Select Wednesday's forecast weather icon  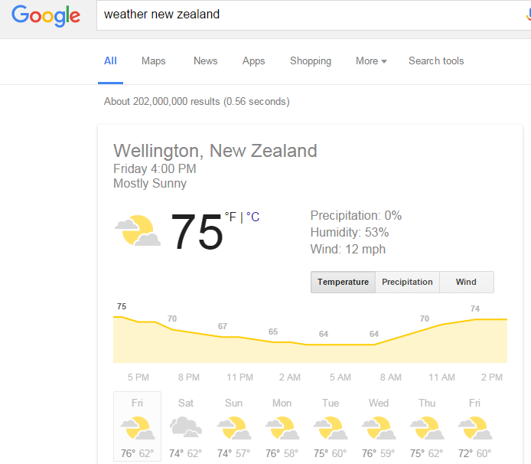[x=378, y=427]
